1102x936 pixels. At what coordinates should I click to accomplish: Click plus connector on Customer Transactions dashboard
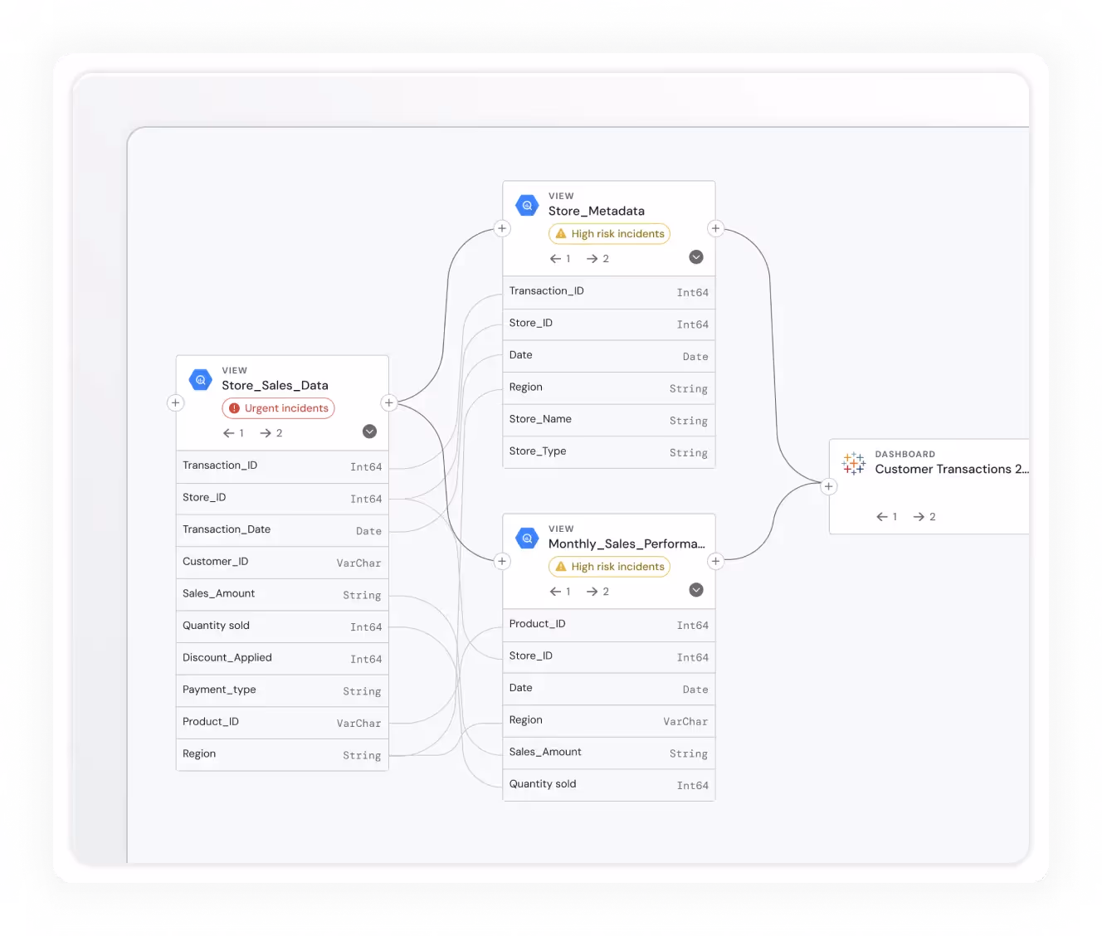pos(828,486)
